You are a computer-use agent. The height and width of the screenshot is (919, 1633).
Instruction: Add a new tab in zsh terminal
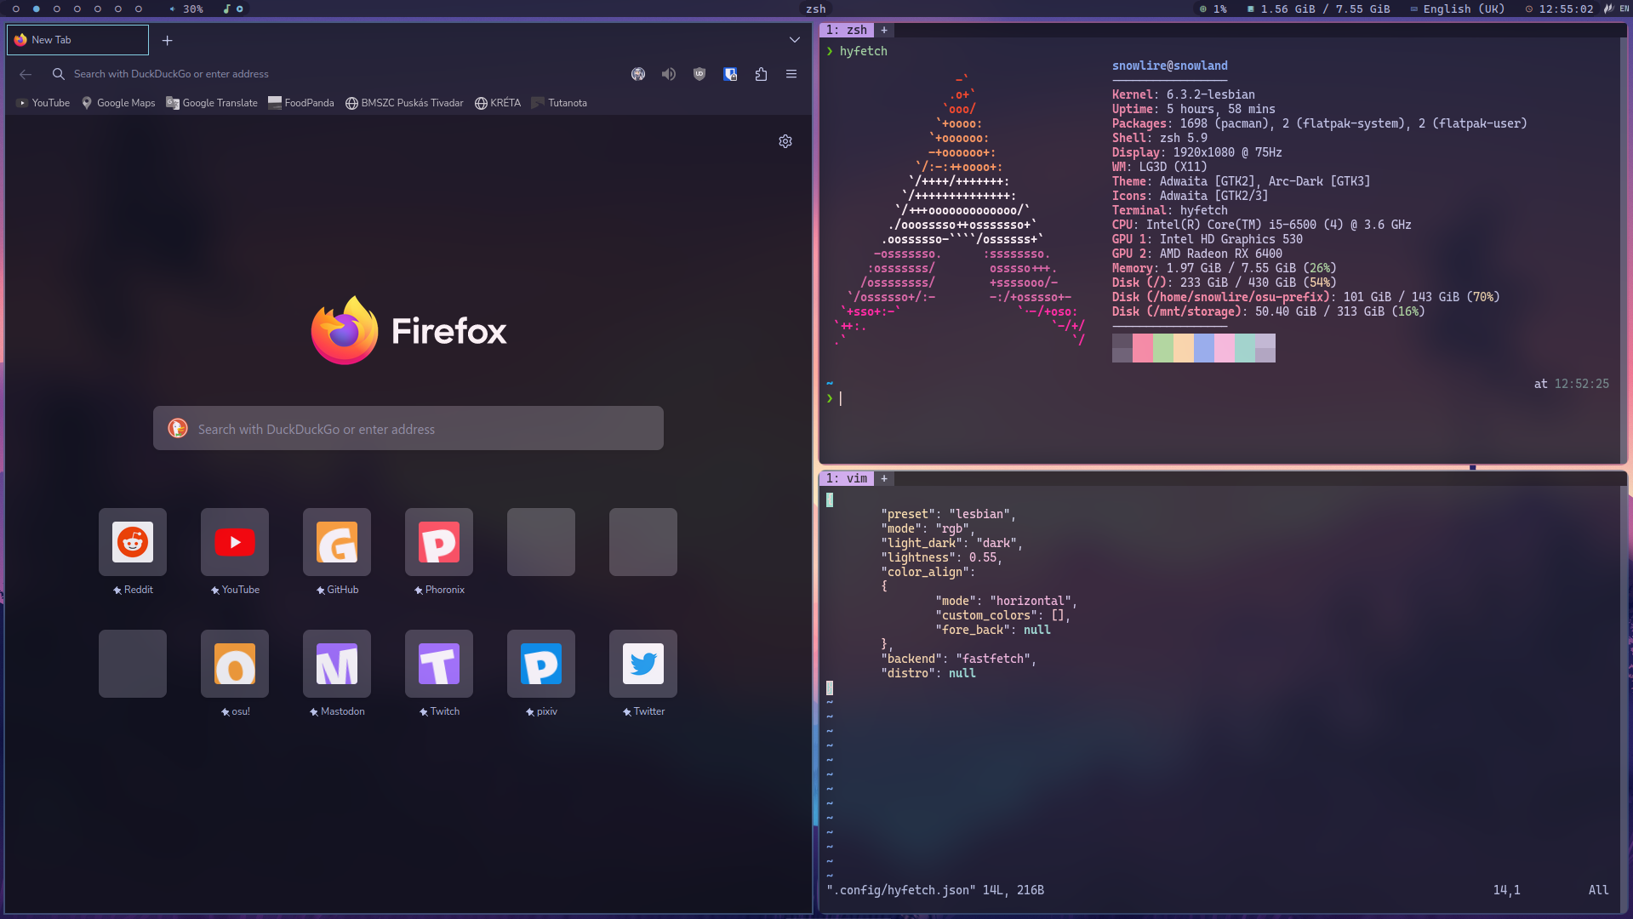pos(884,30)
